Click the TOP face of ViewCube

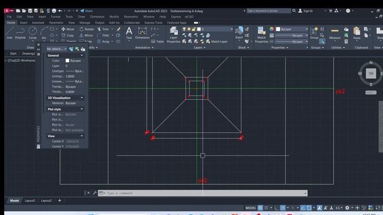[370, 73]
